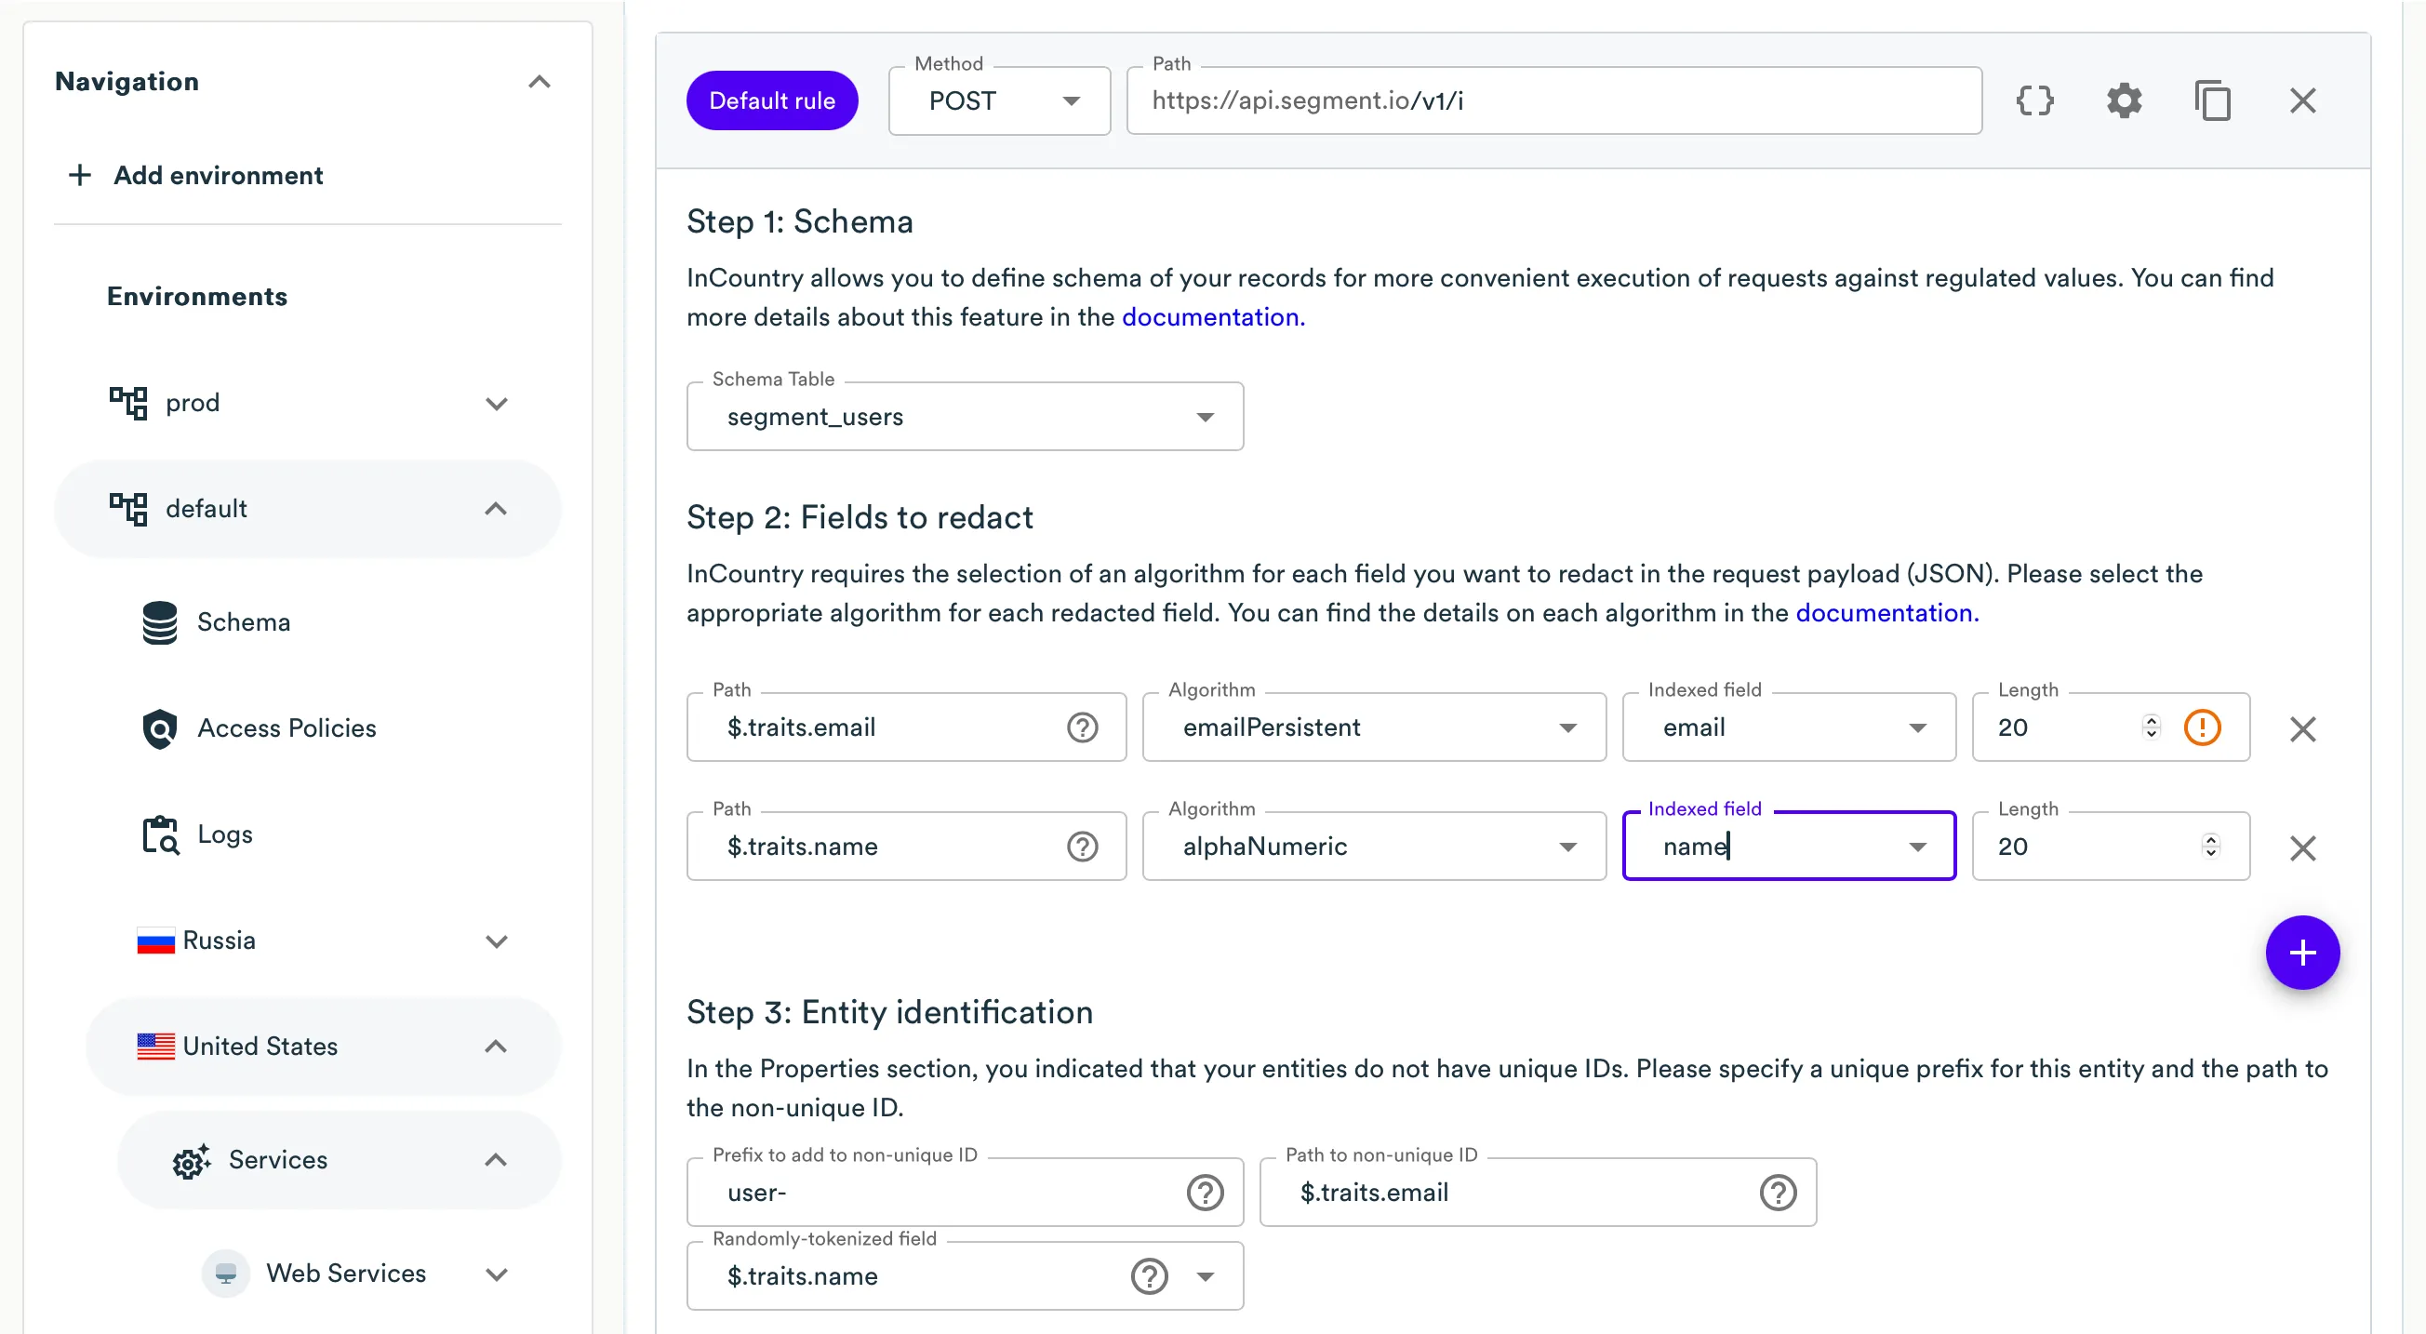Open Schema in the sidebar
This screenshot has width=2426, height=1334.
[243, 621]
